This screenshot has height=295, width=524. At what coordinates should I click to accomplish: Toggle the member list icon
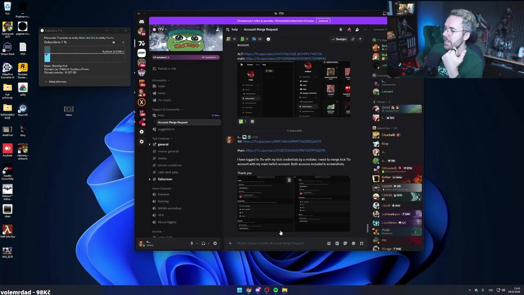point(357,29)
